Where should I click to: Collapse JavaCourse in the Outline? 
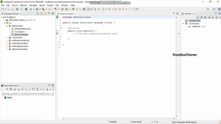[x=183, y=24]
